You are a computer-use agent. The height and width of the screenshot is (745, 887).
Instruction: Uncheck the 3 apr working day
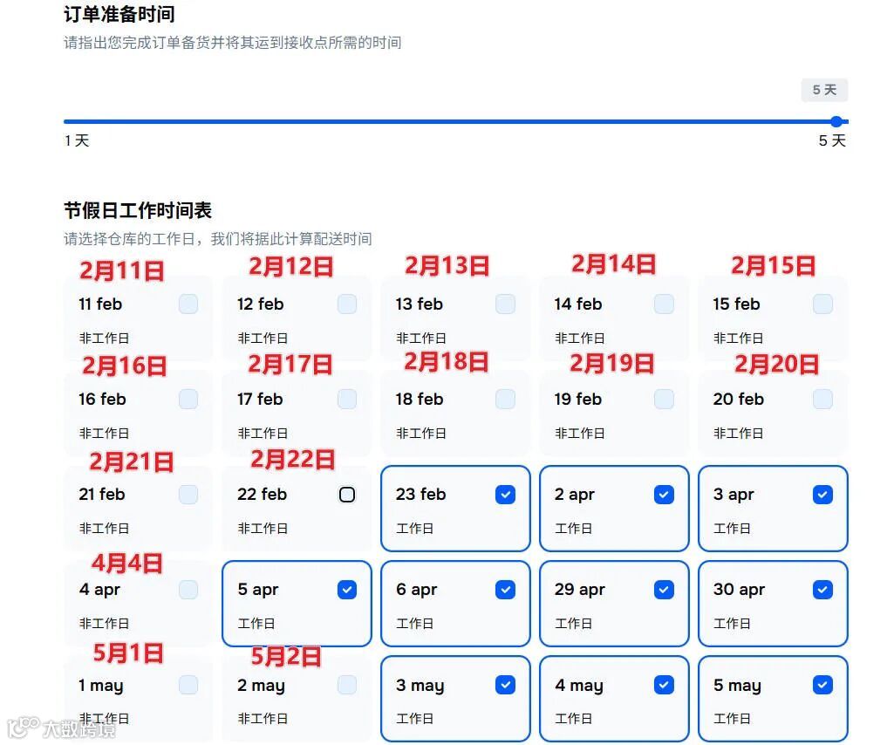tap(822, 495)
